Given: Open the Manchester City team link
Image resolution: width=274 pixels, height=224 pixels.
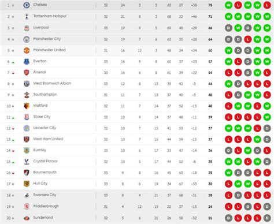Looking at the screenshot, I should pos(47,39).
